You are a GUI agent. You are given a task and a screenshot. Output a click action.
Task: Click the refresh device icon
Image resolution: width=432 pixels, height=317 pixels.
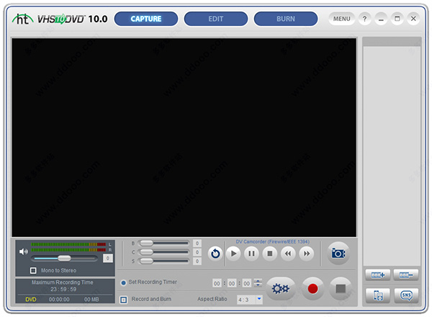click(215, 253)
